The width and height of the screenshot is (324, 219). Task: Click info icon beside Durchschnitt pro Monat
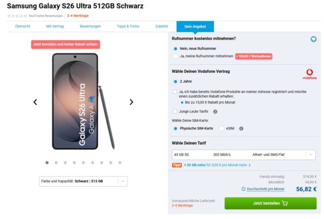click(244, 189)
